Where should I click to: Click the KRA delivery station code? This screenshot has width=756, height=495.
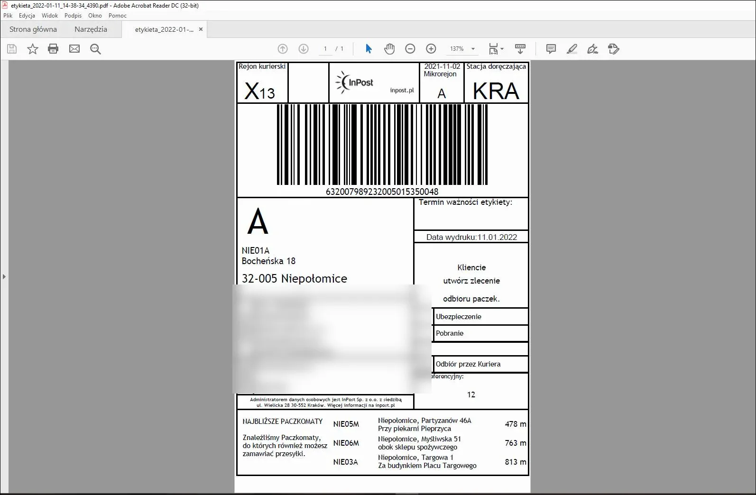coord(496,91)
